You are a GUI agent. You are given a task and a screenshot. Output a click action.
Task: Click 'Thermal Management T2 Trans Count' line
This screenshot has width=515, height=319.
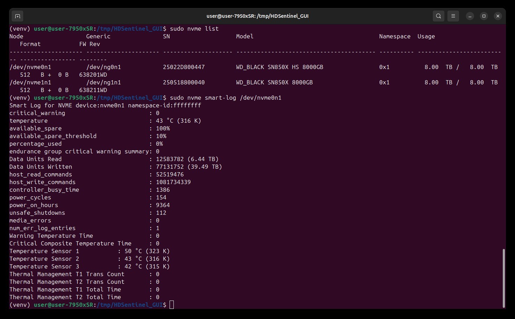pos(84,282)
